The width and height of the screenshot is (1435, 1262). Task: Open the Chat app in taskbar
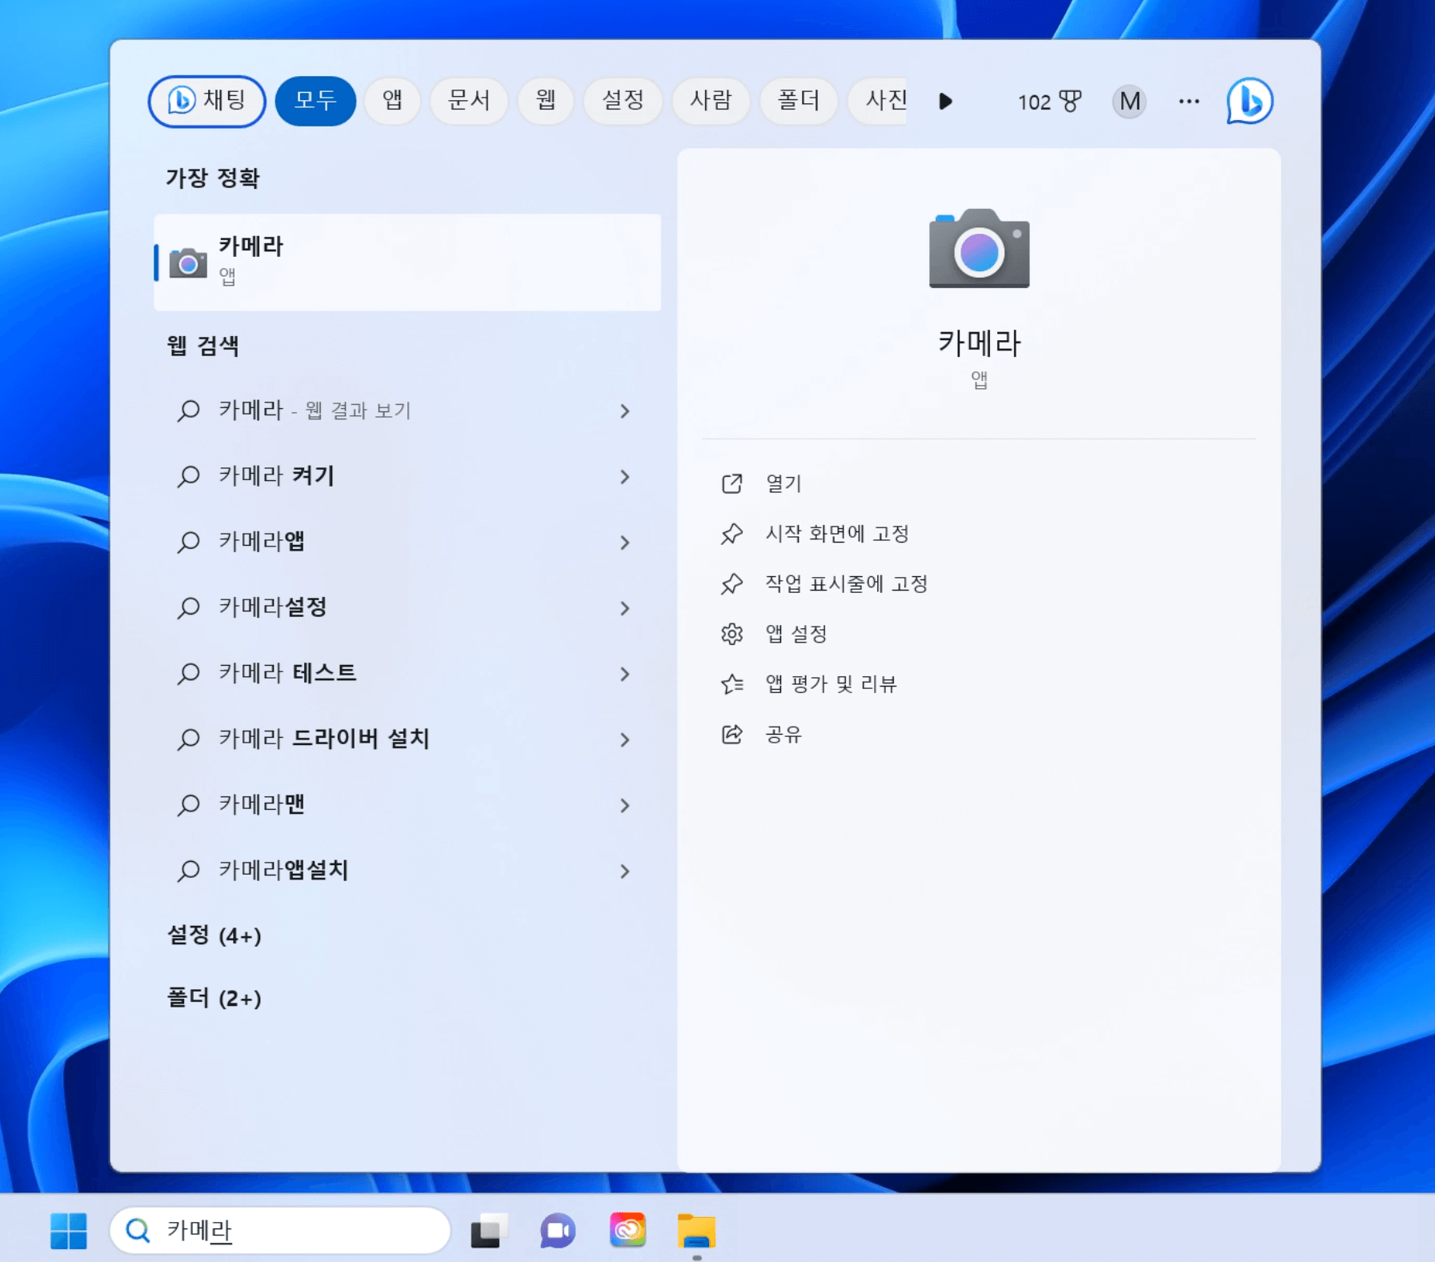point(558,1230)
